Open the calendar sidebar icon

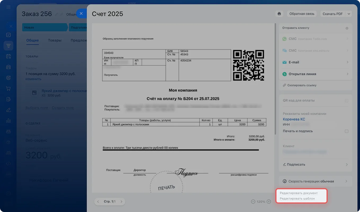[8, 56]
